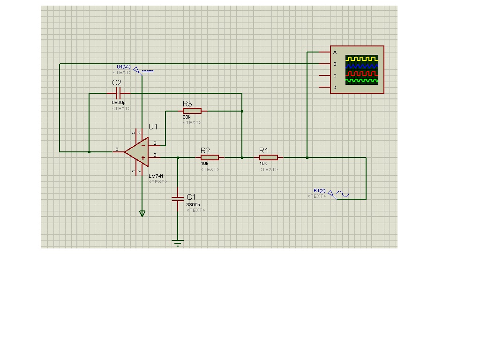Click oscilloscope channel D pin

click(x=324, y=87)
